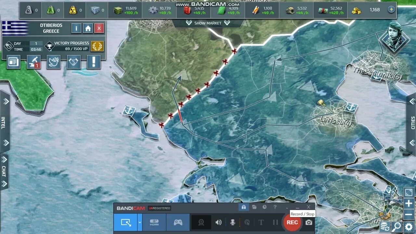The width and height of the screenshot is (416, 234).
Task: Select the naval anchor icon near the western island
Action: (x=129, y=111)
